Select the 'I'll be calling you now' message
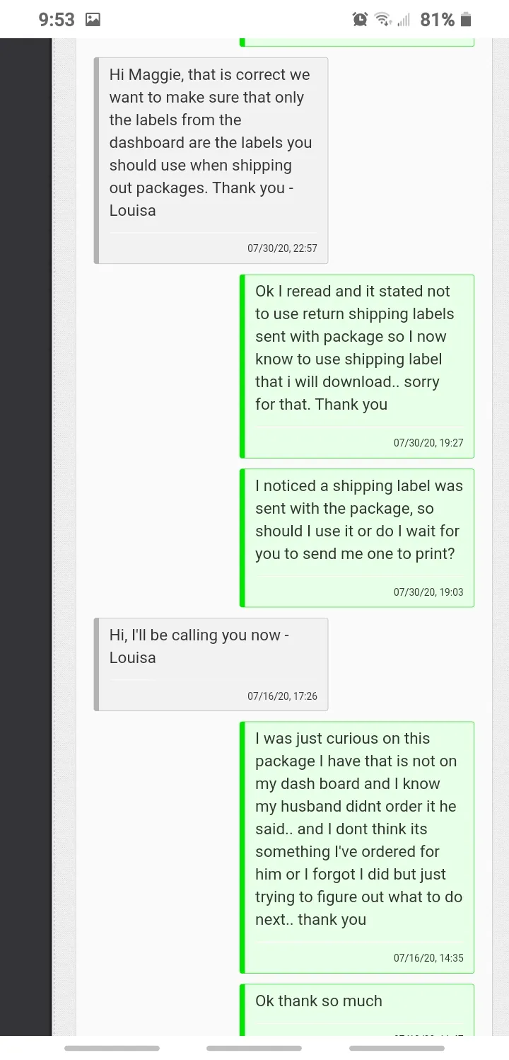 click(x=211, y=664)
